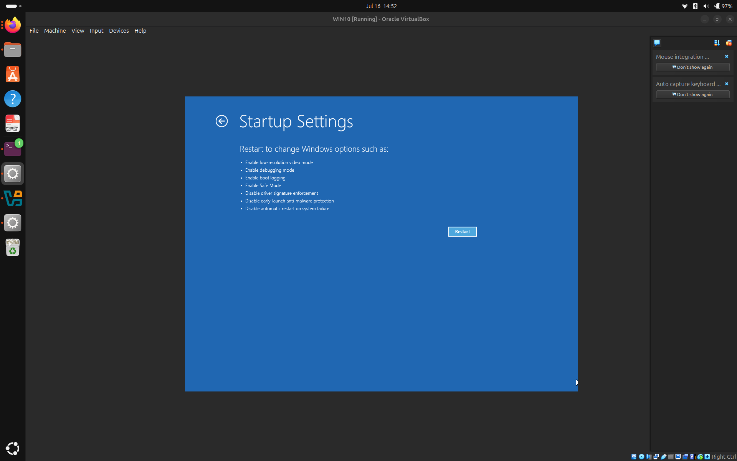
Task: Click Don't show again under Mouse integration
Action: [x=692, y=67]
